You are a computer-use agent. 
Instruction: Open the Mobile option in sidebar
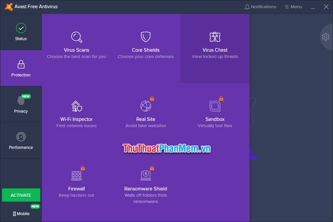tap(21, 213)
